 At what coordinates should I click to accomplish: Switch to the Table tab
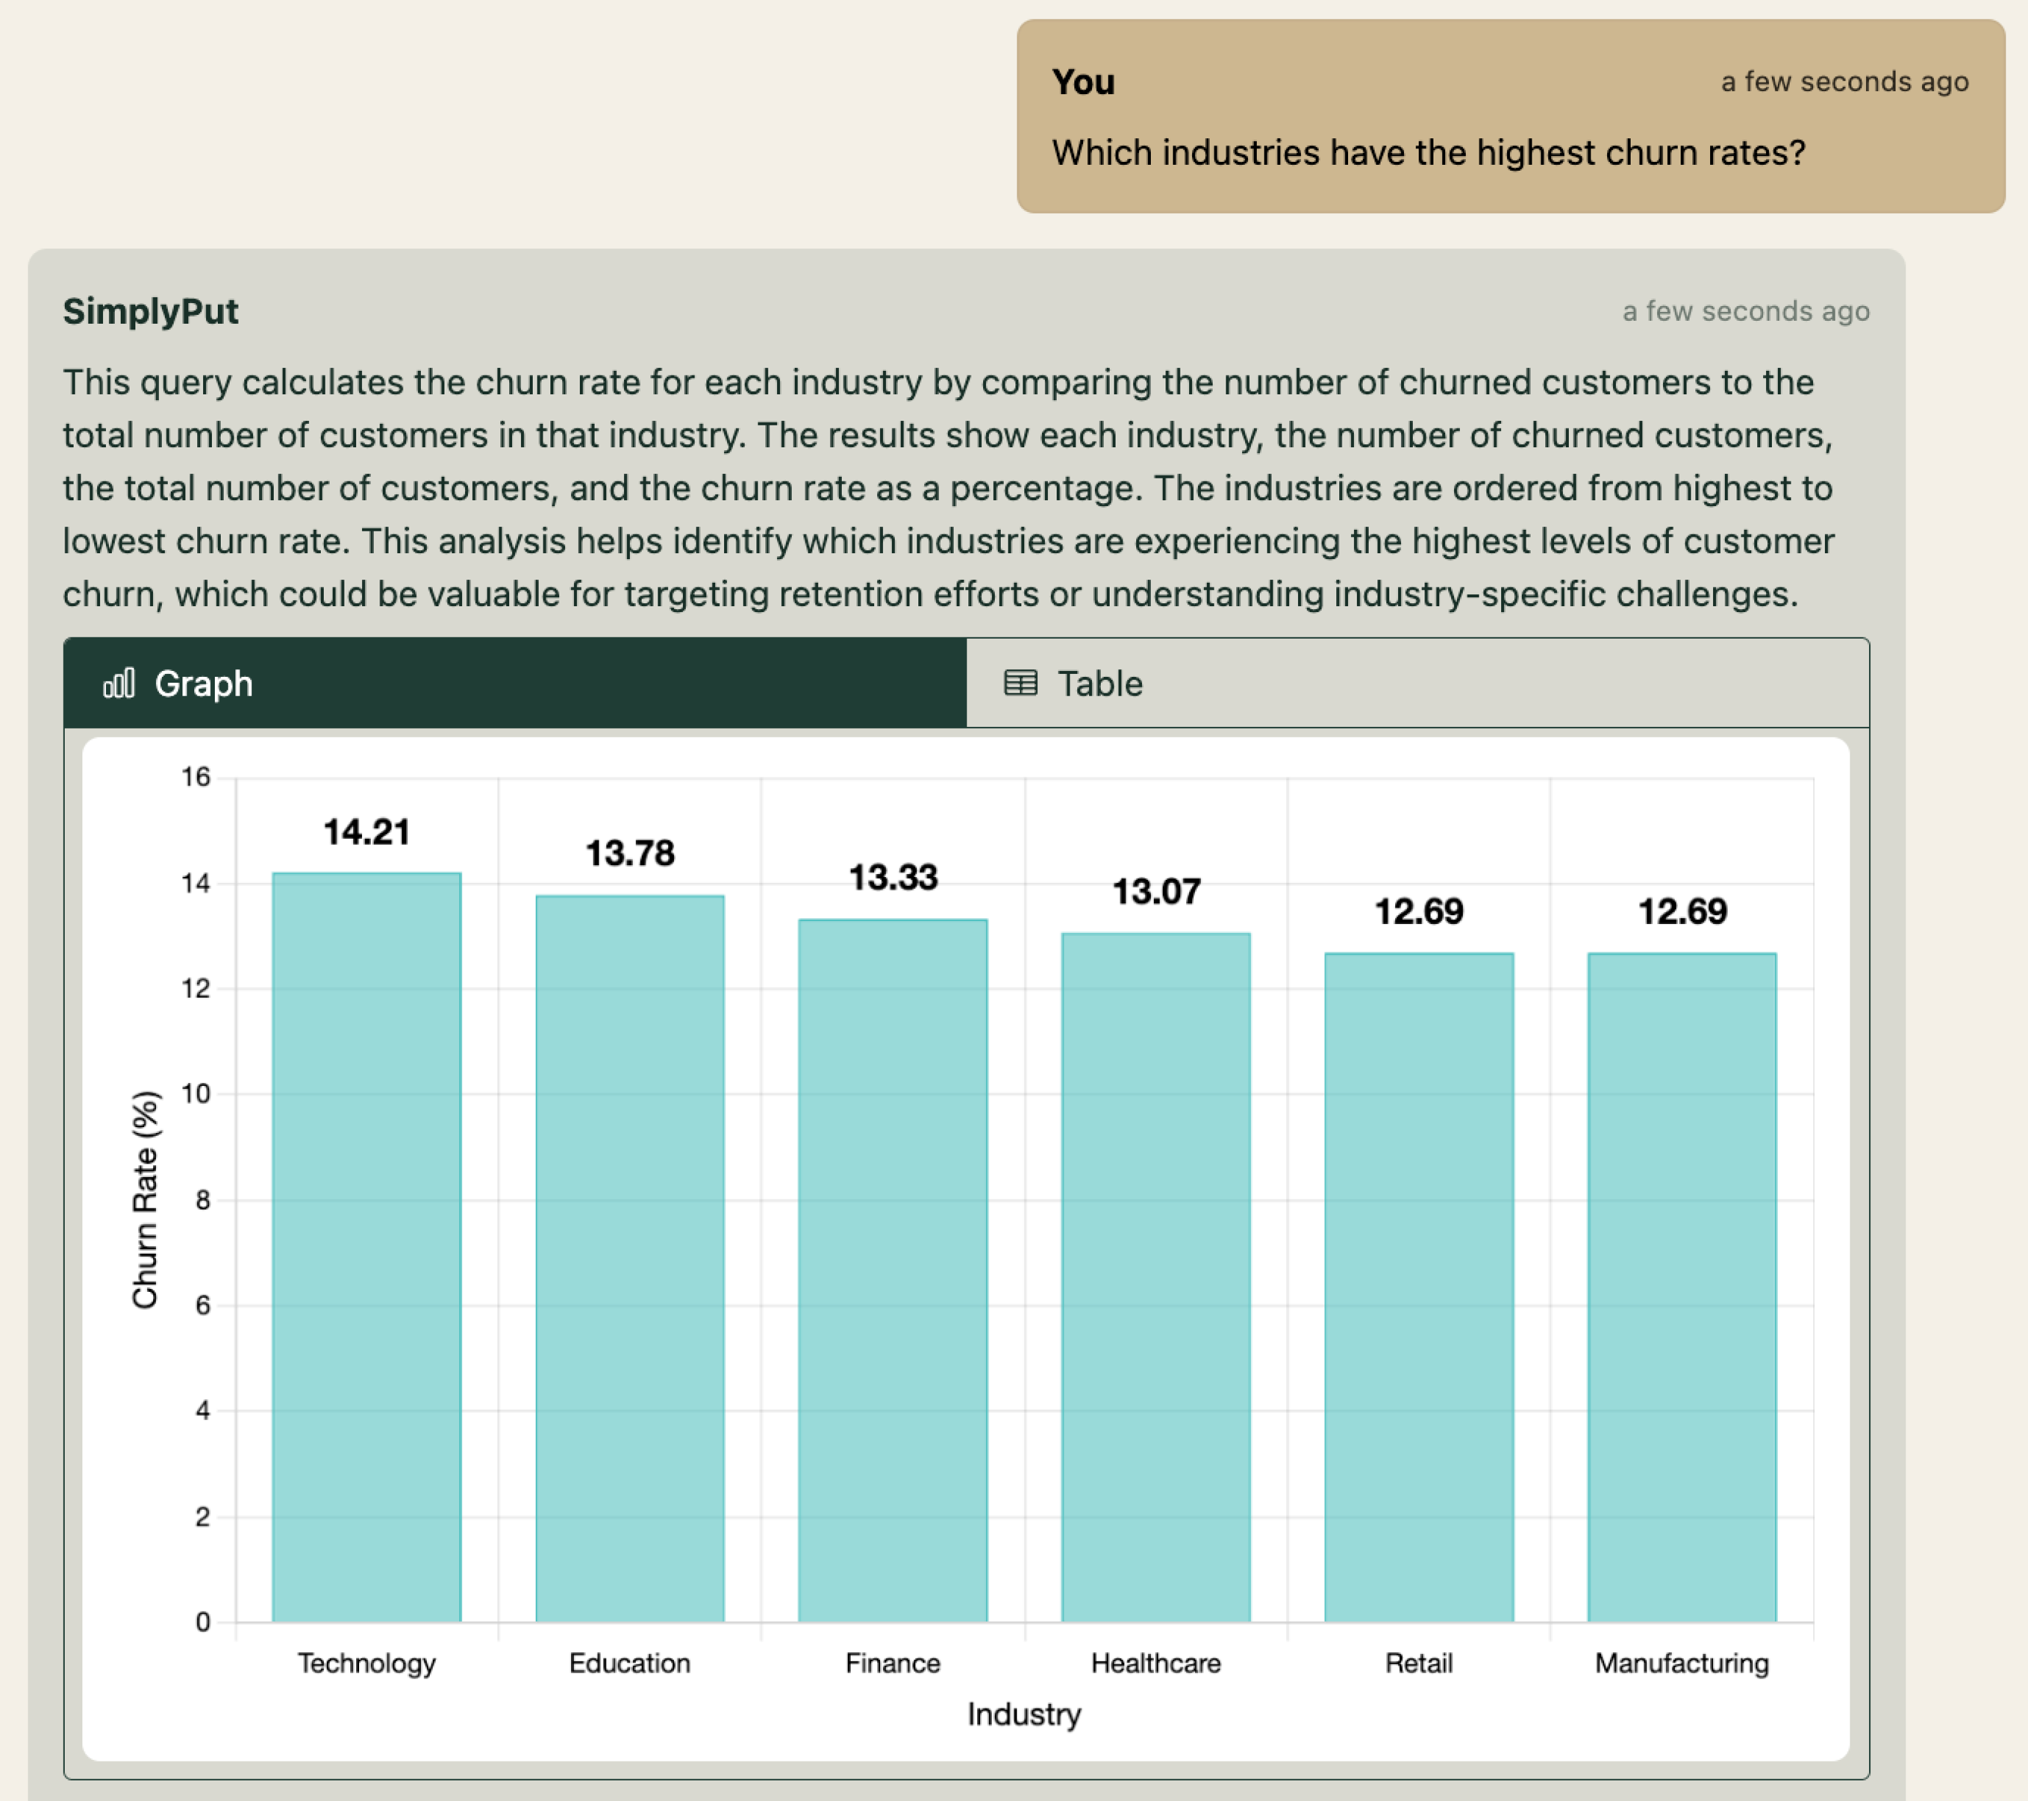point(1417,683)
